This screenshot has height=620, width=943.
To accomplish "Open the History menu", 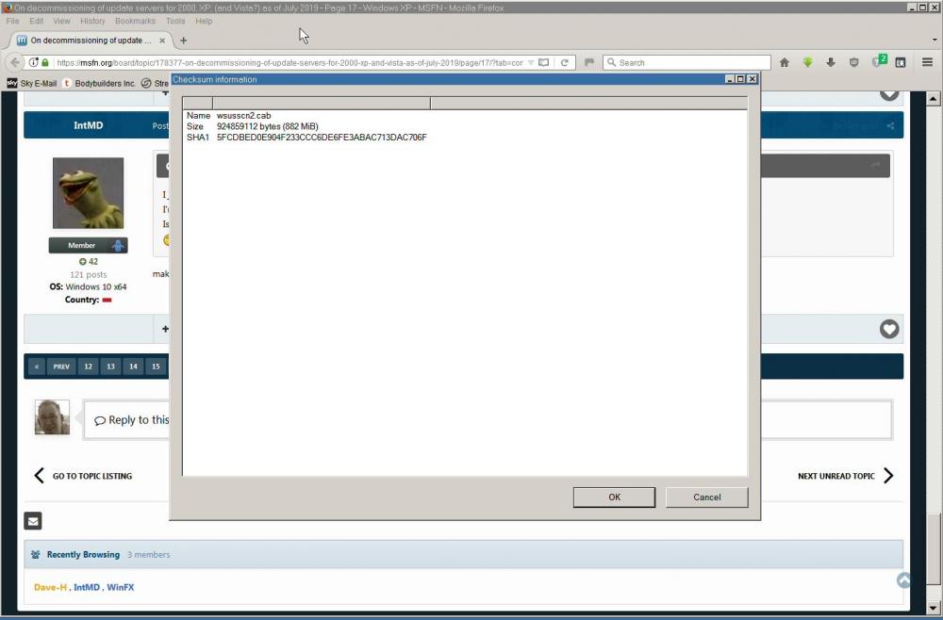I will click(x=92, y=21).
